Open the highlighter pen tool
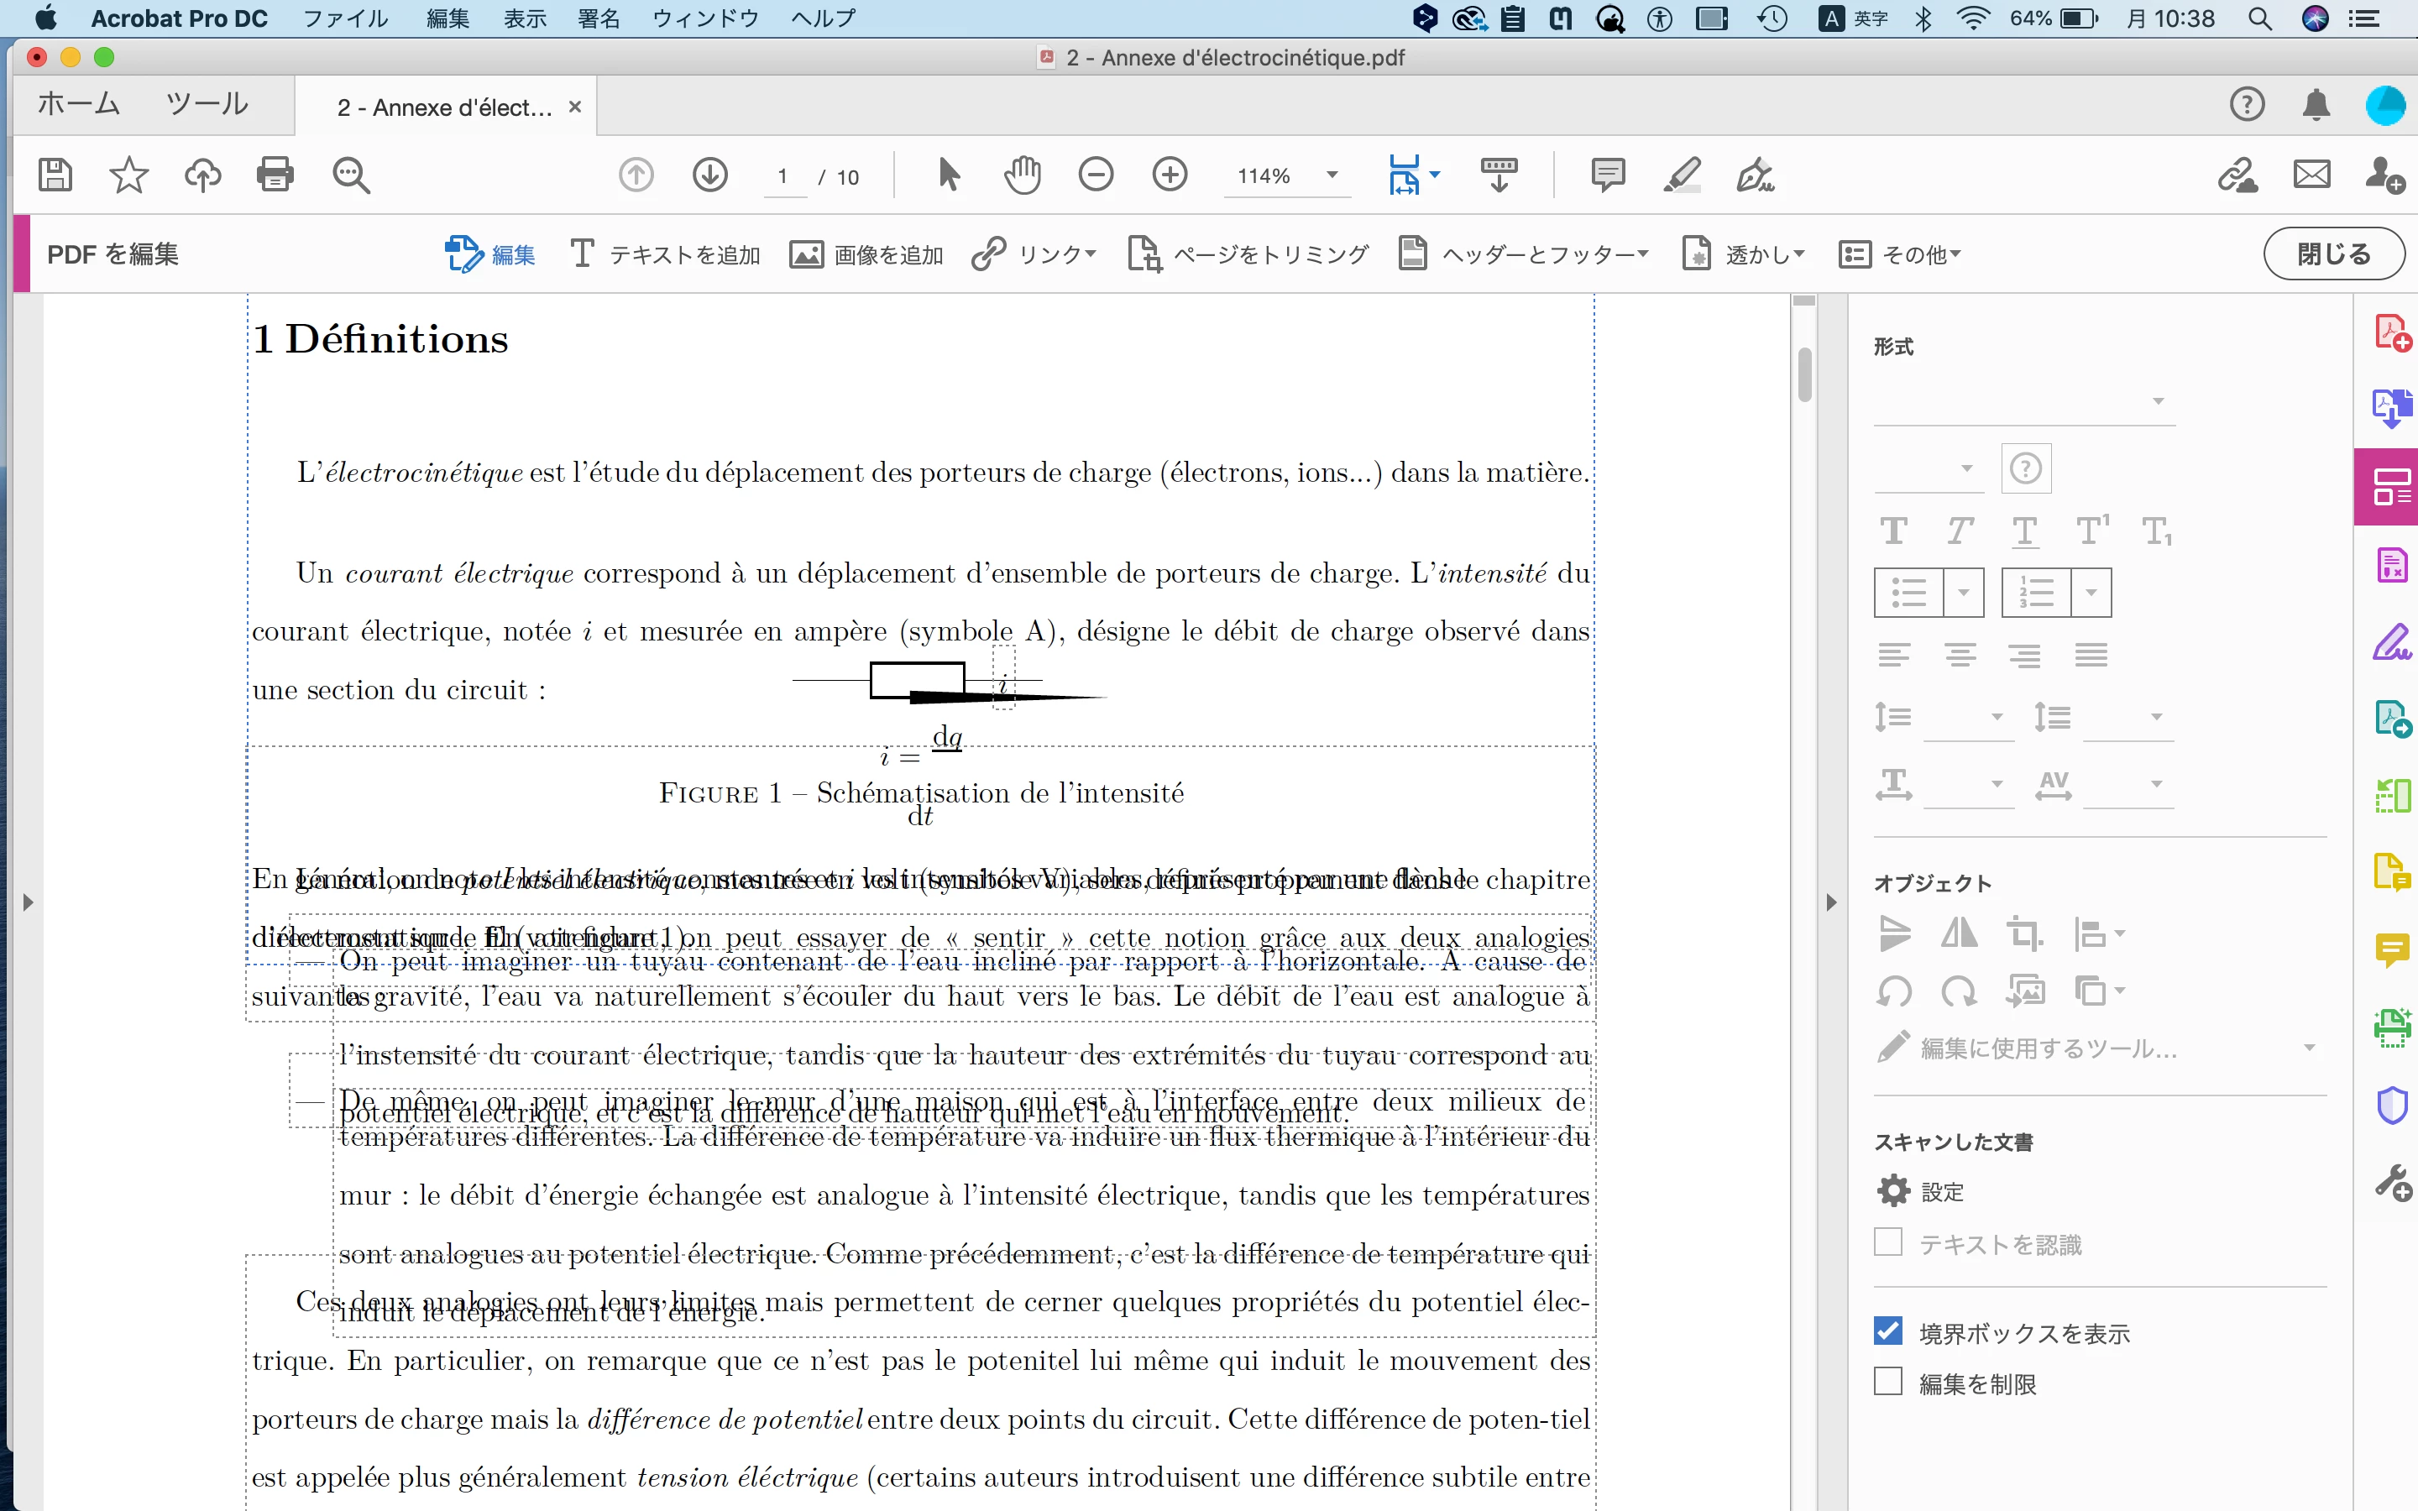This screenshot has height=1511, width=2418. tap(1682, 175)
